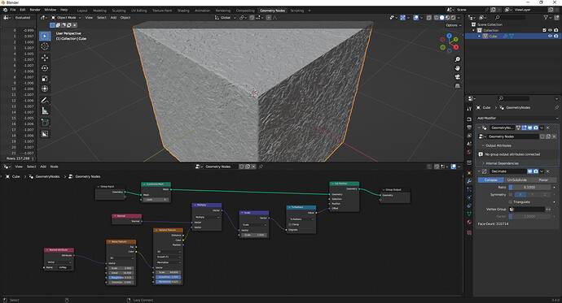Select the Collapse decimate mode
Viewport: 562px width, 303px height.
[x=490, y=180]
